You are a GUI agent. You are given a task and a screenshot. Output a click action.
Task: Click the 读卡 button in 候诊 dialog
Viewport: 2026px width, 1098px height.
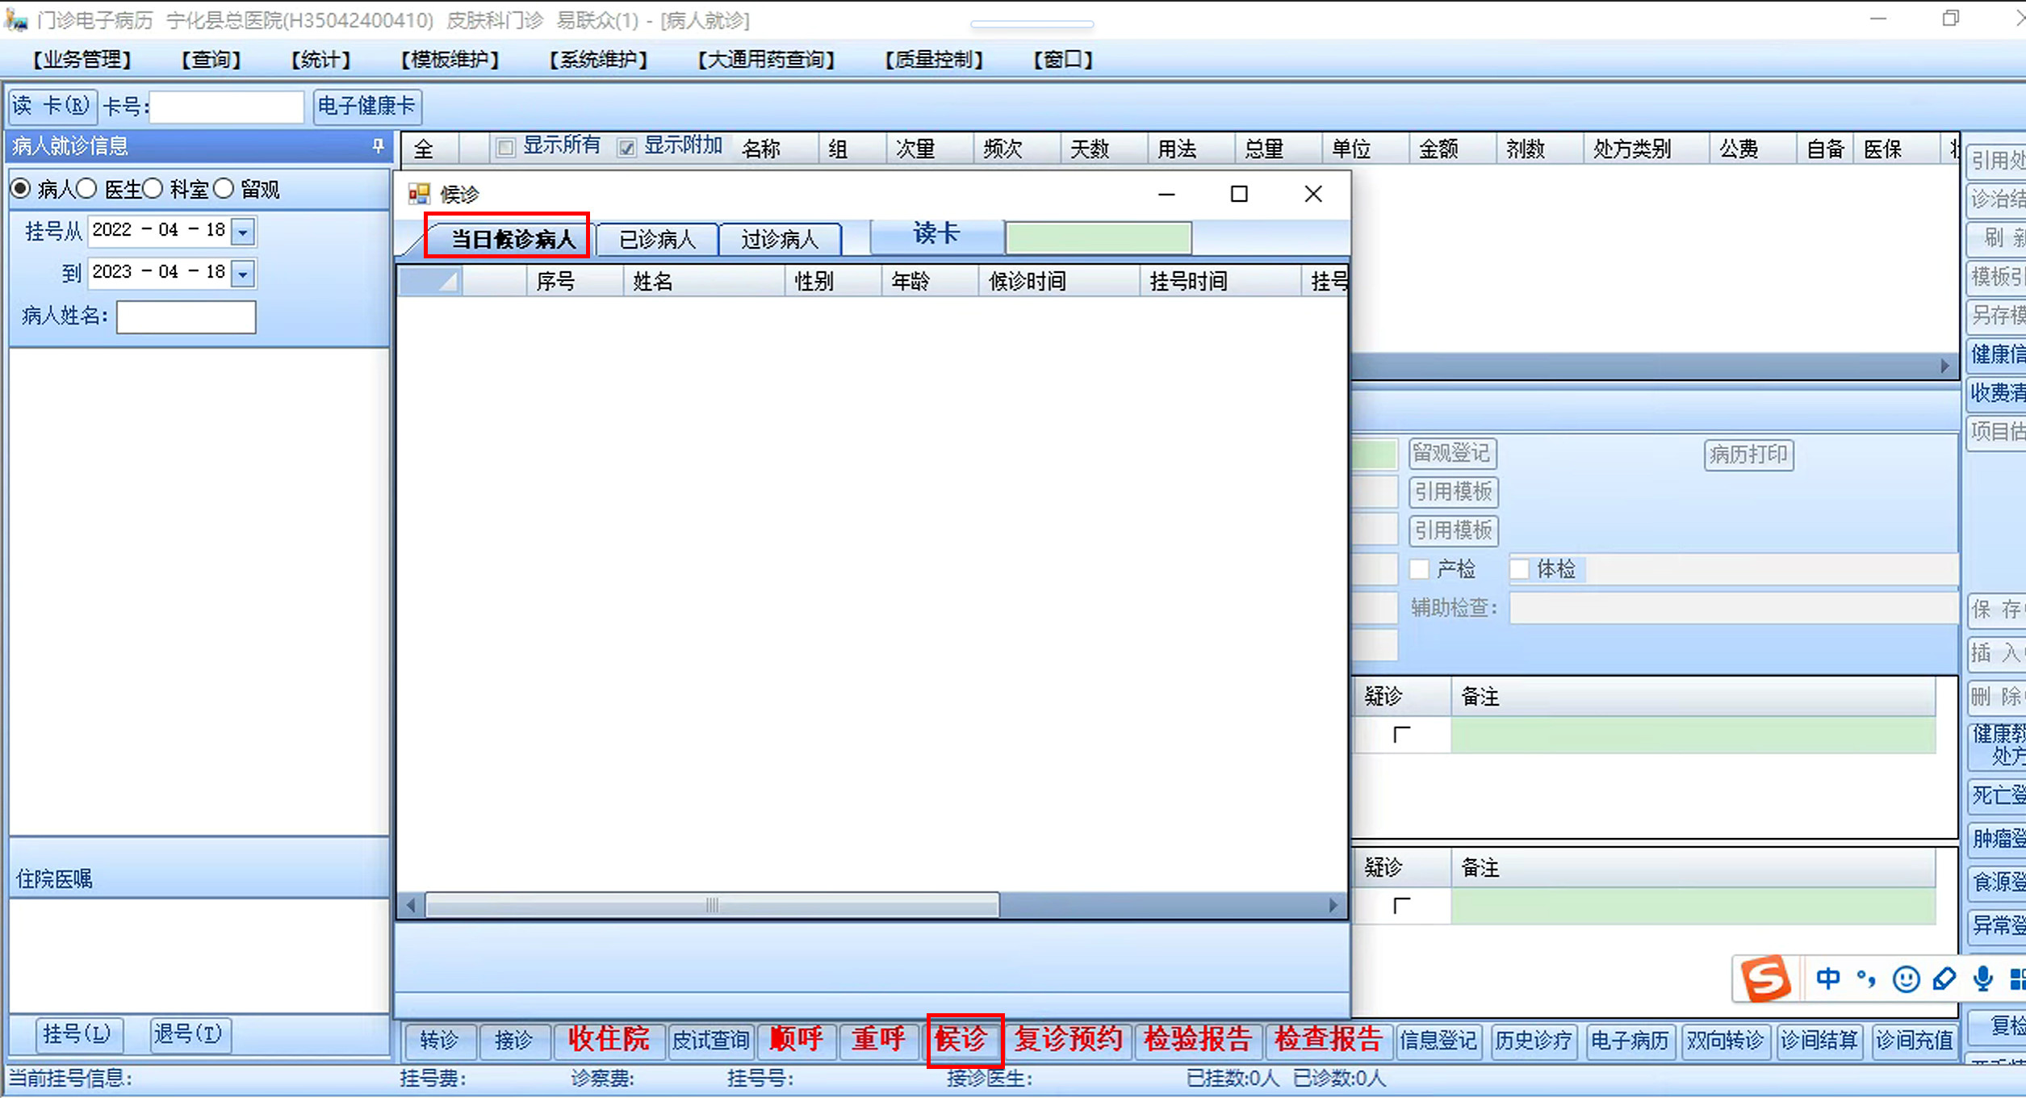click(936, 235)
